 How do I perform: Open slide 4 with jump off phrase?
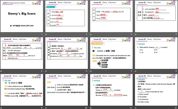pyautogui.click(x=156, y=16)
